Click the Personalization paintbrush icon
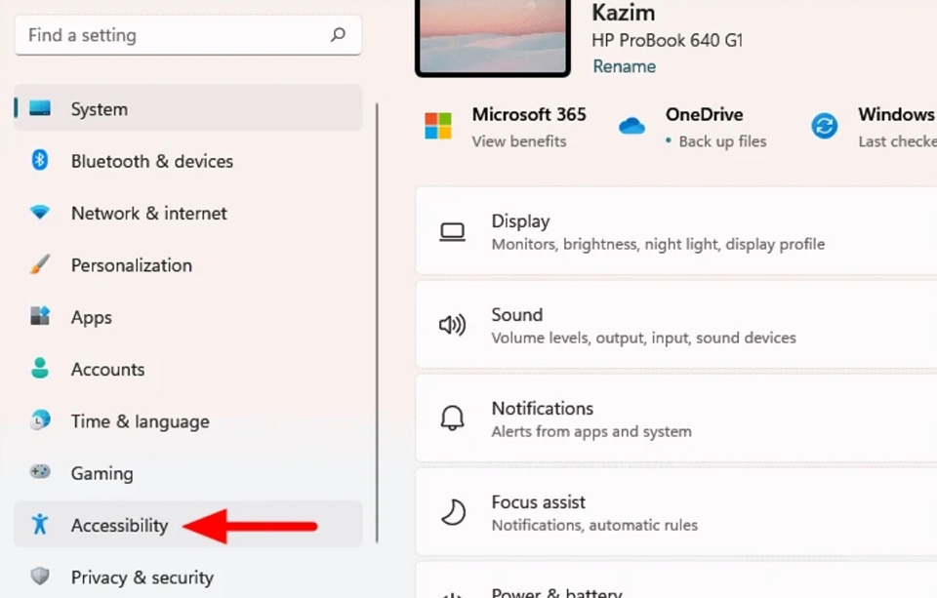 click(40, 264)
